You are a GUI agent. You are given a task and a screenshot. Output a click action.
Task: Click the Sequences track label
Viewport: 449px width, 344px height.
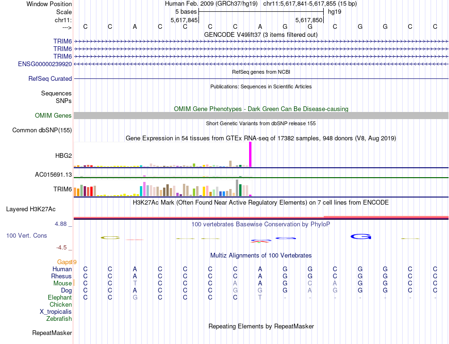[x=56, y=93]
